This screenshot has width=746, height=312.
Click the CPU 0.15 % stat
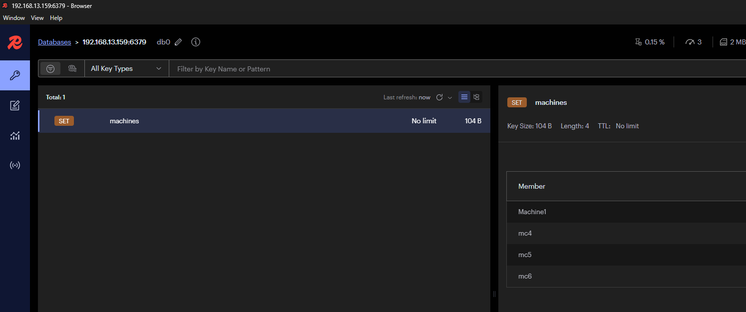pyautogui.click(x=650, y=42)
